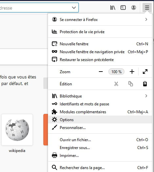This screenshot has height=172, width=154.
Task: Click the copy icon in Édition row
Action: click(131, 84)
